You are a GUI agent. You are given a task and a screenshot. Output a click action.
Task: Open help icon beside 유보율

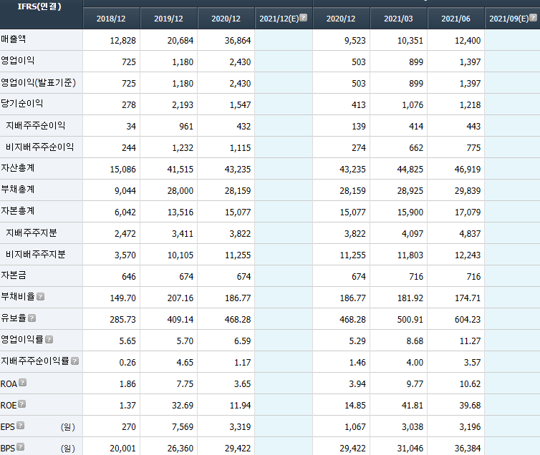tap(32, 318)
